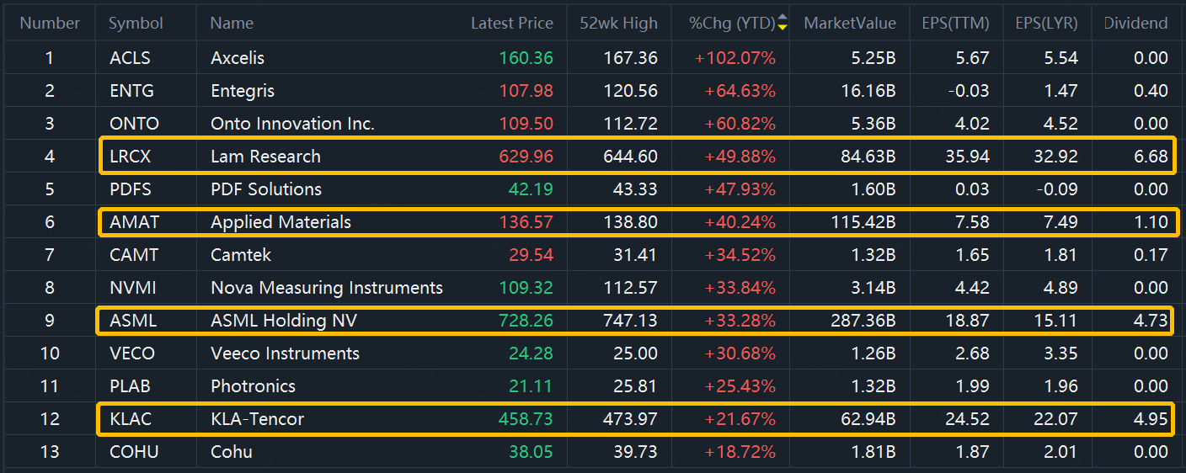Screen dimensions: 1186x473
Task: Sort by the 52wk High column header
Action: [x=618, y=23]
